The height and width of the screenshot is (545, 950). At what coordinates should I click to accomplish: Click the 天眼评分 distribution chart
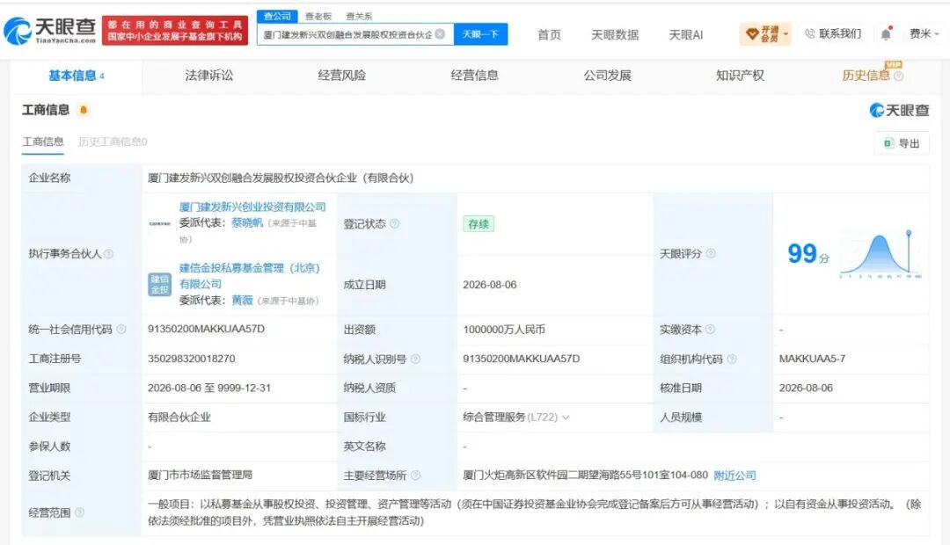point(881,254)
